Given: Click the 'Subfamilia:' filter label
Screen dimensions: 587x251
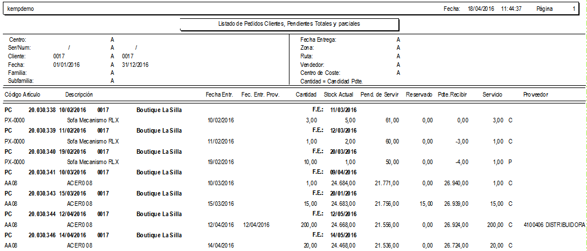Looking at the screenshot, I should 21,81.
